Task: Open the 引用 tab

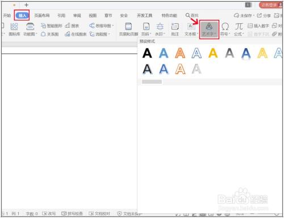Action: [61, 15]
